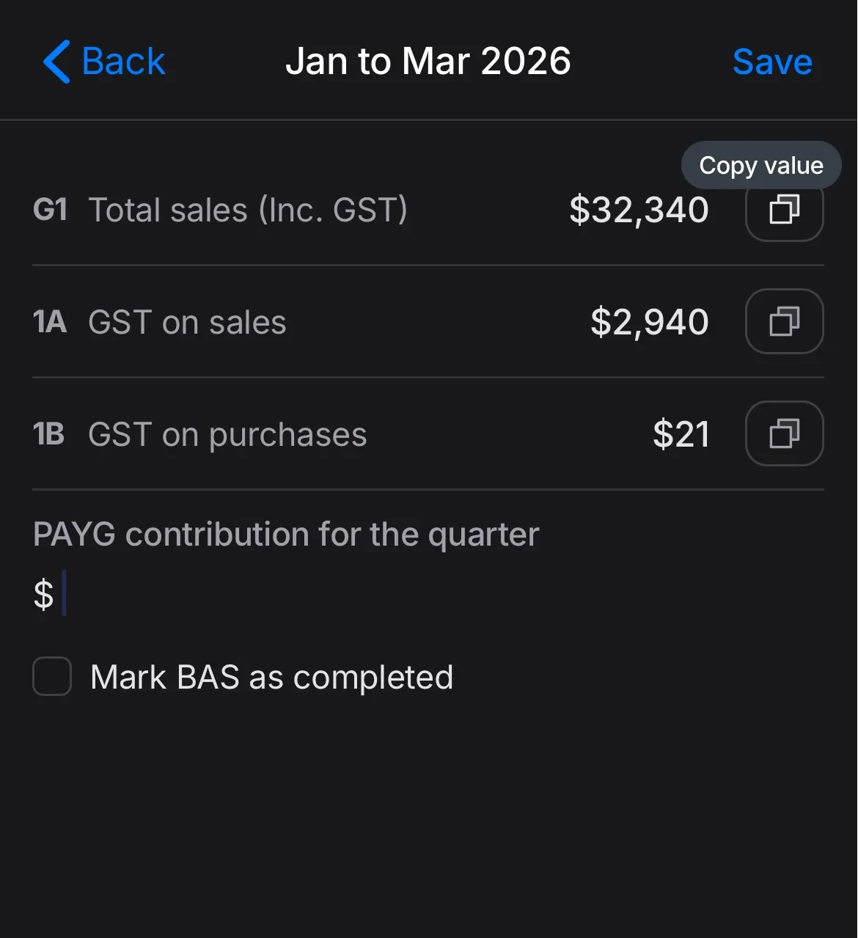
Task: Copy the 1B GST on purchases value
Action: (784, 433)
